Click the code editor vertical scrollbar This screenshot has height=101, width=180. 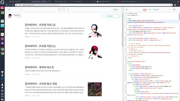click(x=179, y=17)
